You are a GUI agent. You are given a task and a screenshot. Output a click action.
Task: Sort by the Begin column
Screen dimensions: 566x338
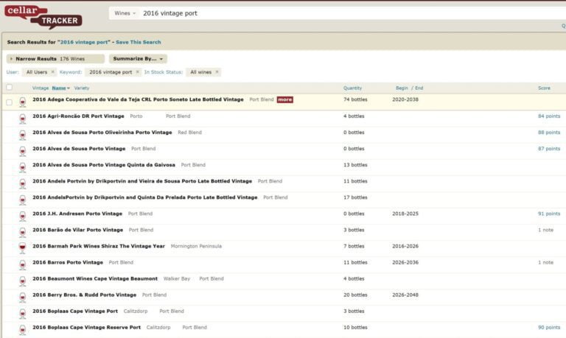[x=402, y=88]
